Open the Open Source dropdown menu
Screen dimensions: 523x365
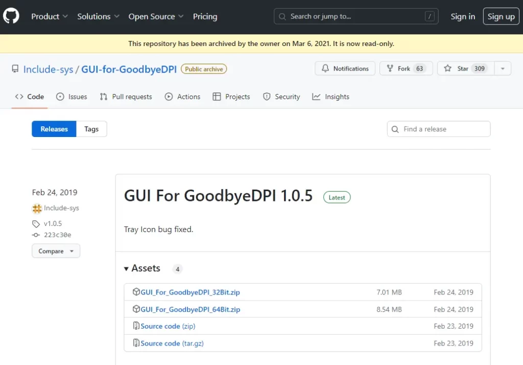pos(156,16)
